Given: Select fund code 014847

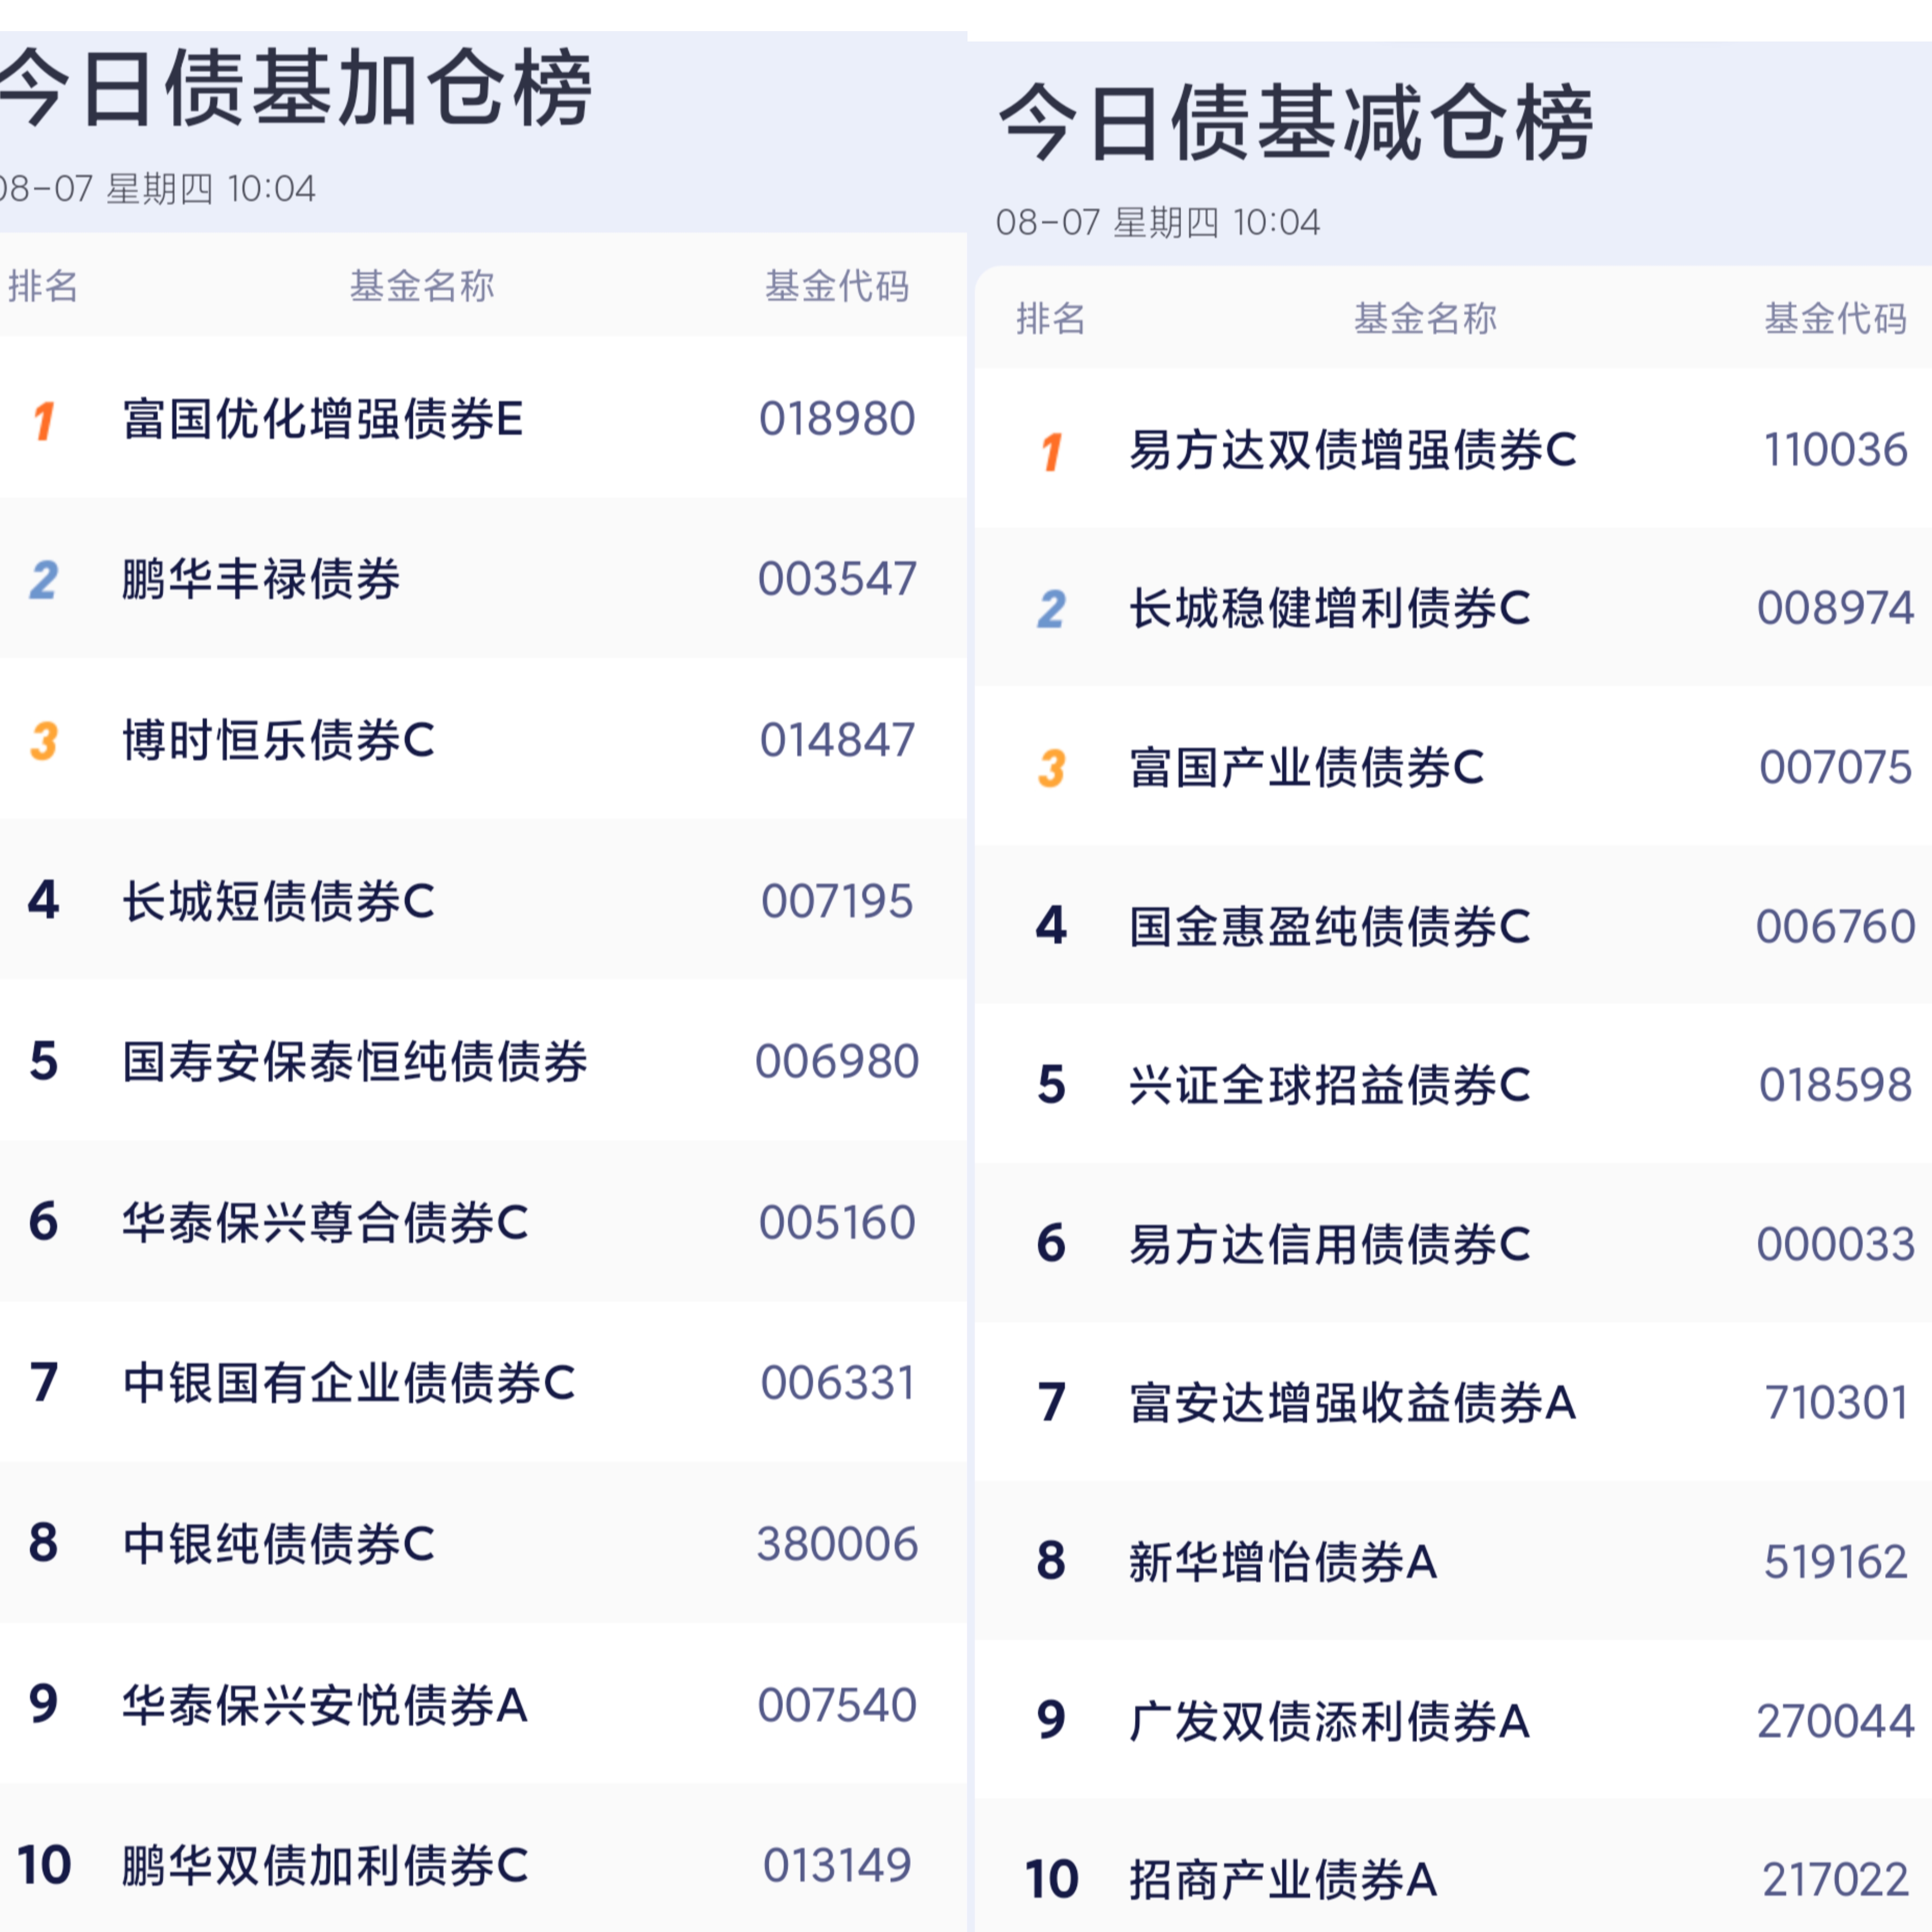Looking at the screenshot, I should [x=837, y=741].
